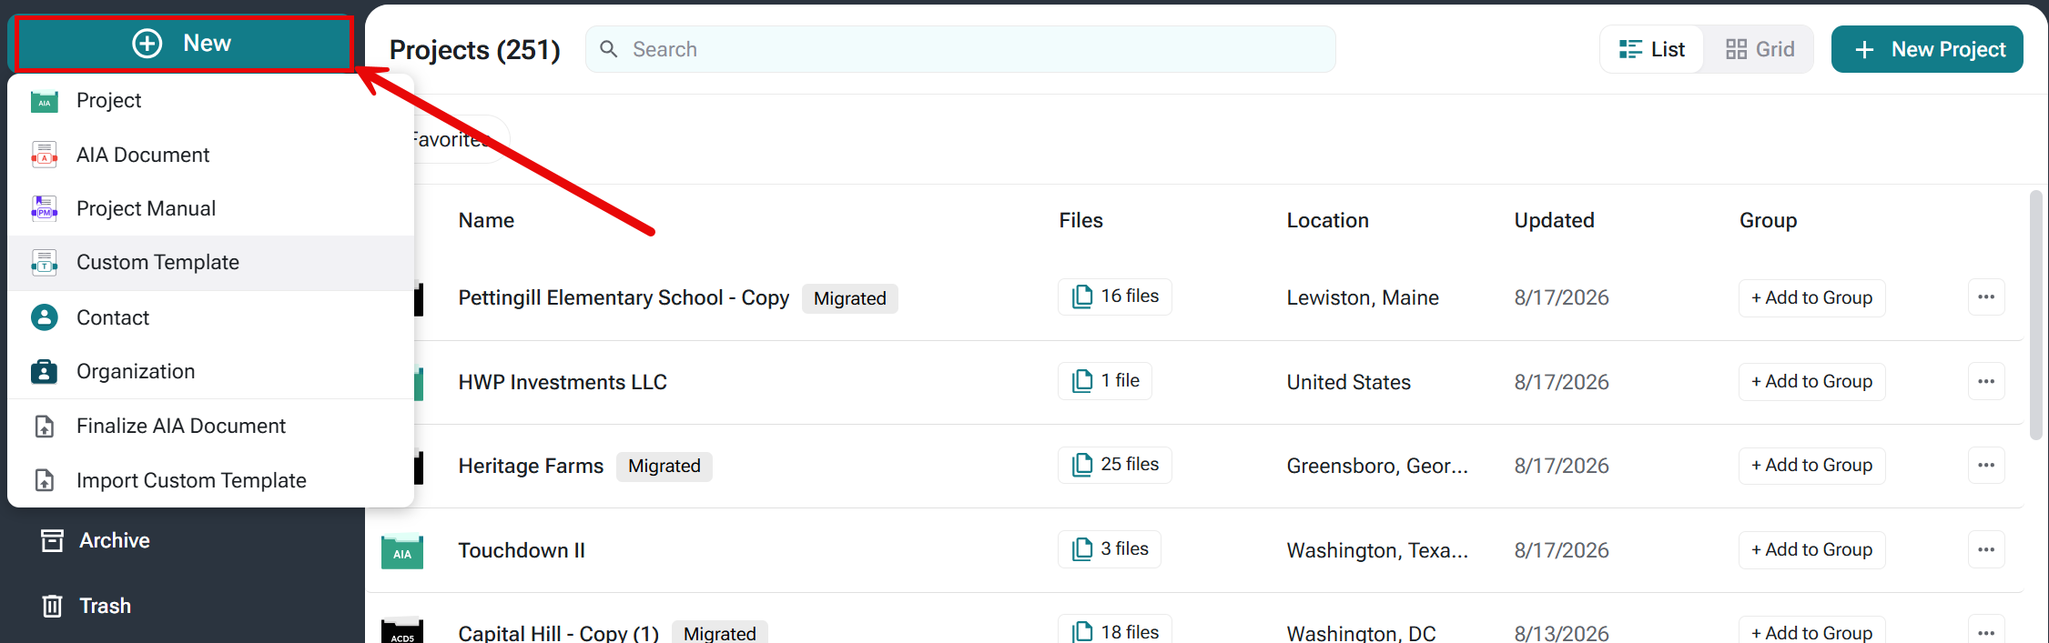Click the Custom Template icon in menu
The height and width of the screenshot is (643, 2049).
44,263
